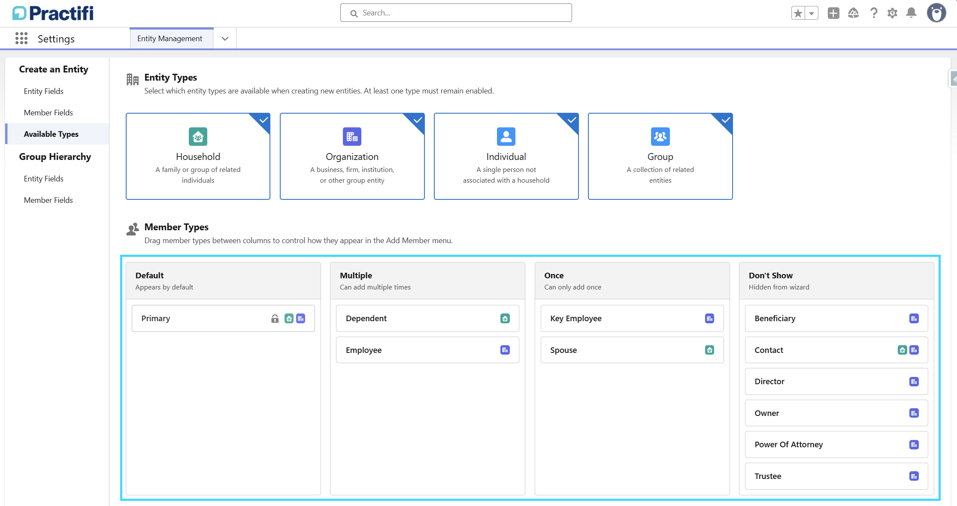Select the Trustee member type label

[x=768, y=476]
